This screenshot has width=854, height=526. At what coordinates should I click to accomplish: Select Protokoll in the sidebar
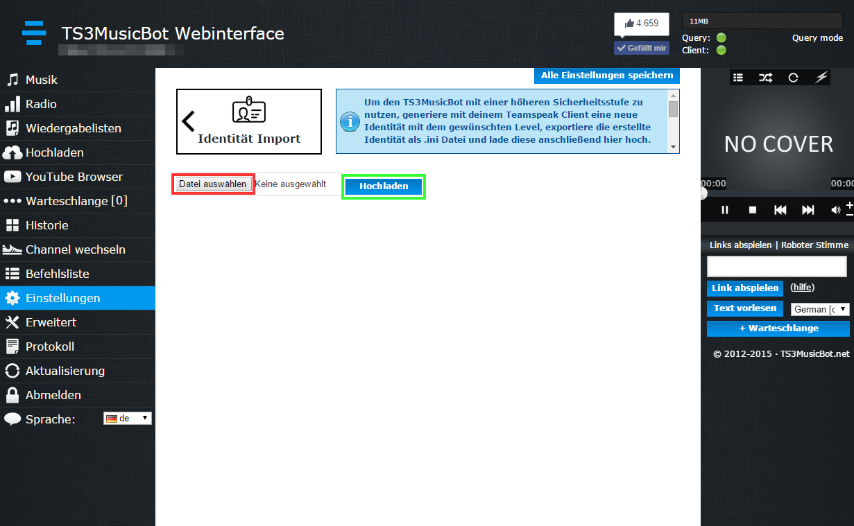78,347
